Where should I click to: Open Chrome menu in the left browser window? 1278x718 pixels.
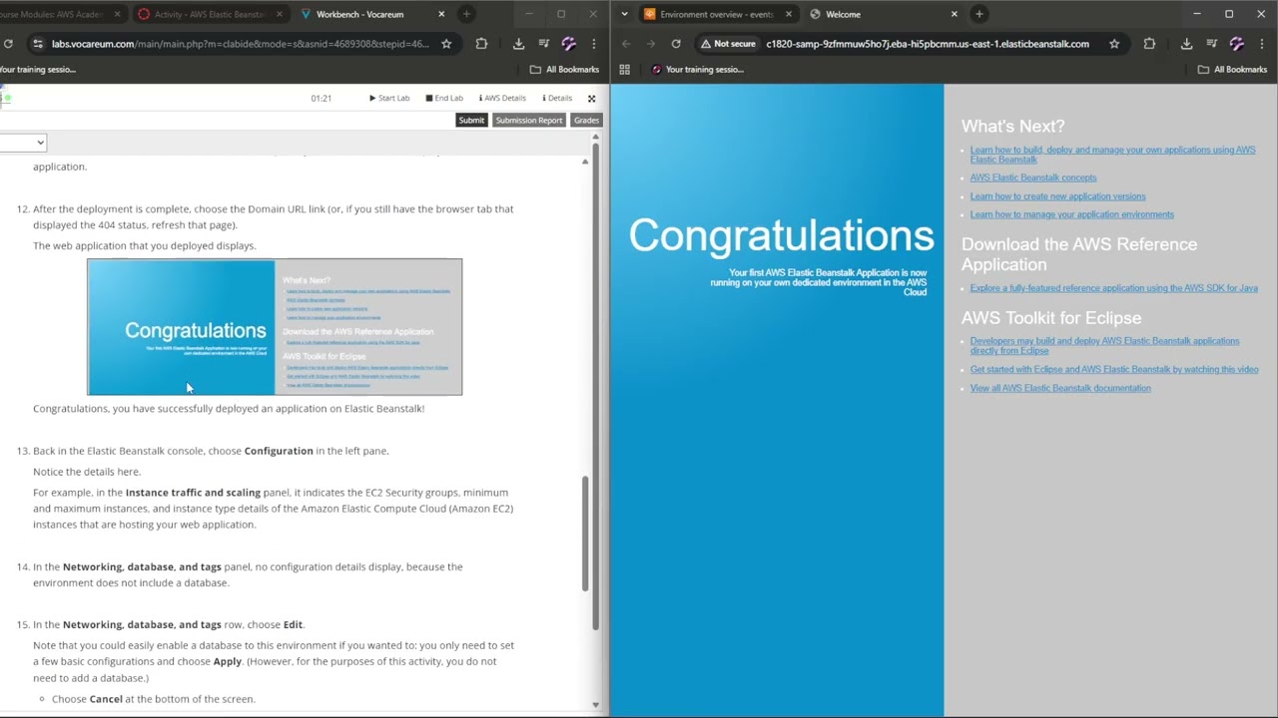coord(594,44)
